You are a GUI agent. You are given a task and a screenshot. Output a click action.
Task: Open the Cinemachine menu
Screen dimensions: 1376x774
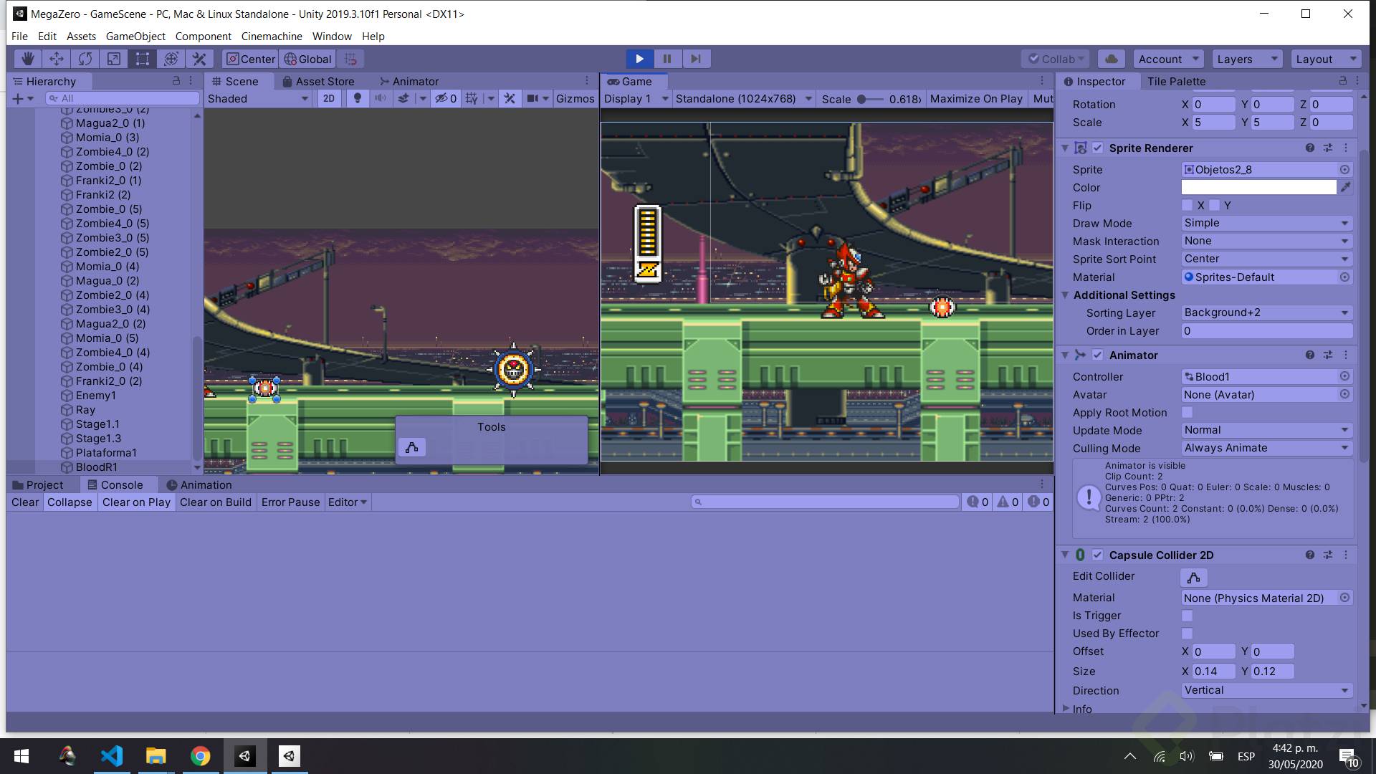coord(272,37)
